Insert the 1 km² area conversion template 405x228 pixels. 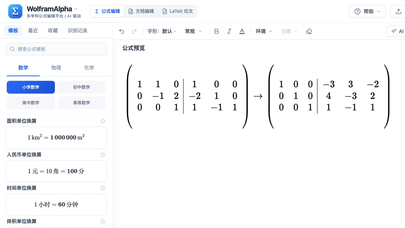click(x=56, y=138)
